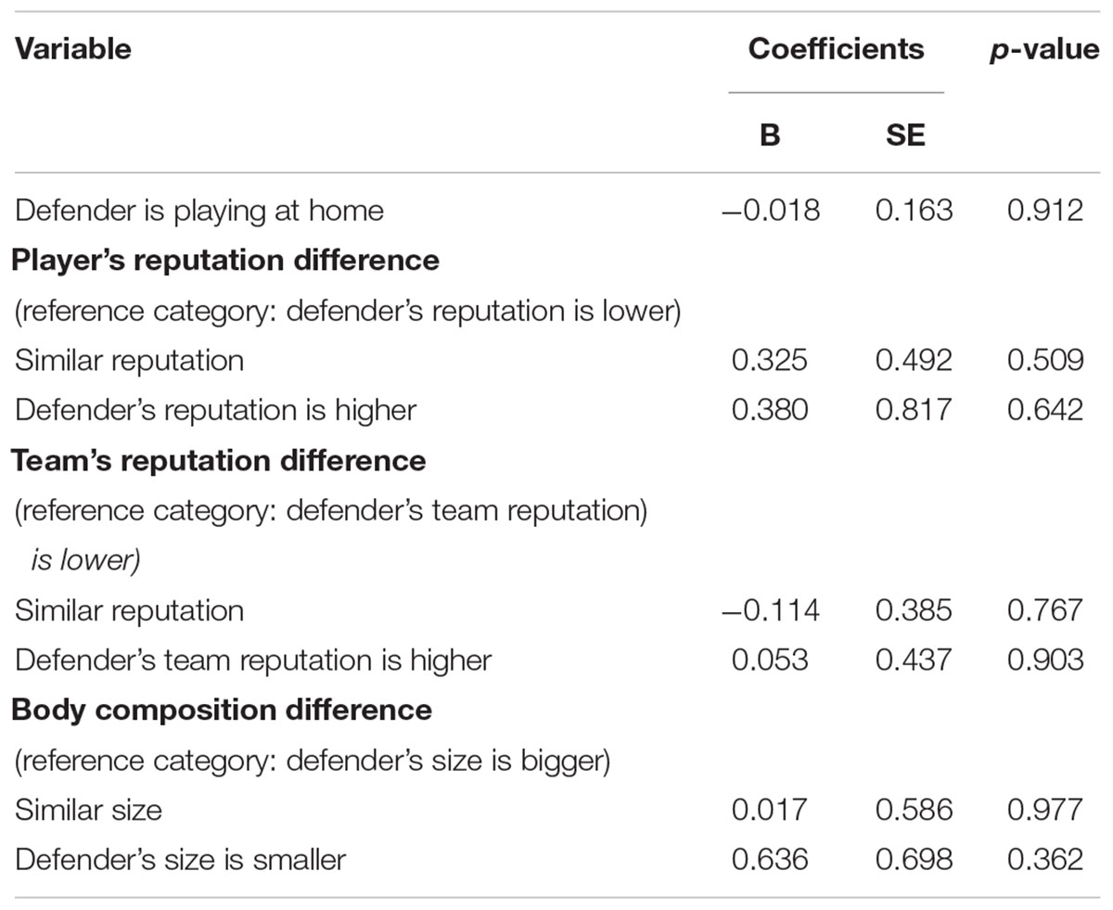Image resolution: width=1113 pixels, height=910 pixels.
Task: Click Player's reputation difference heading
Action: tap(225, 261)
